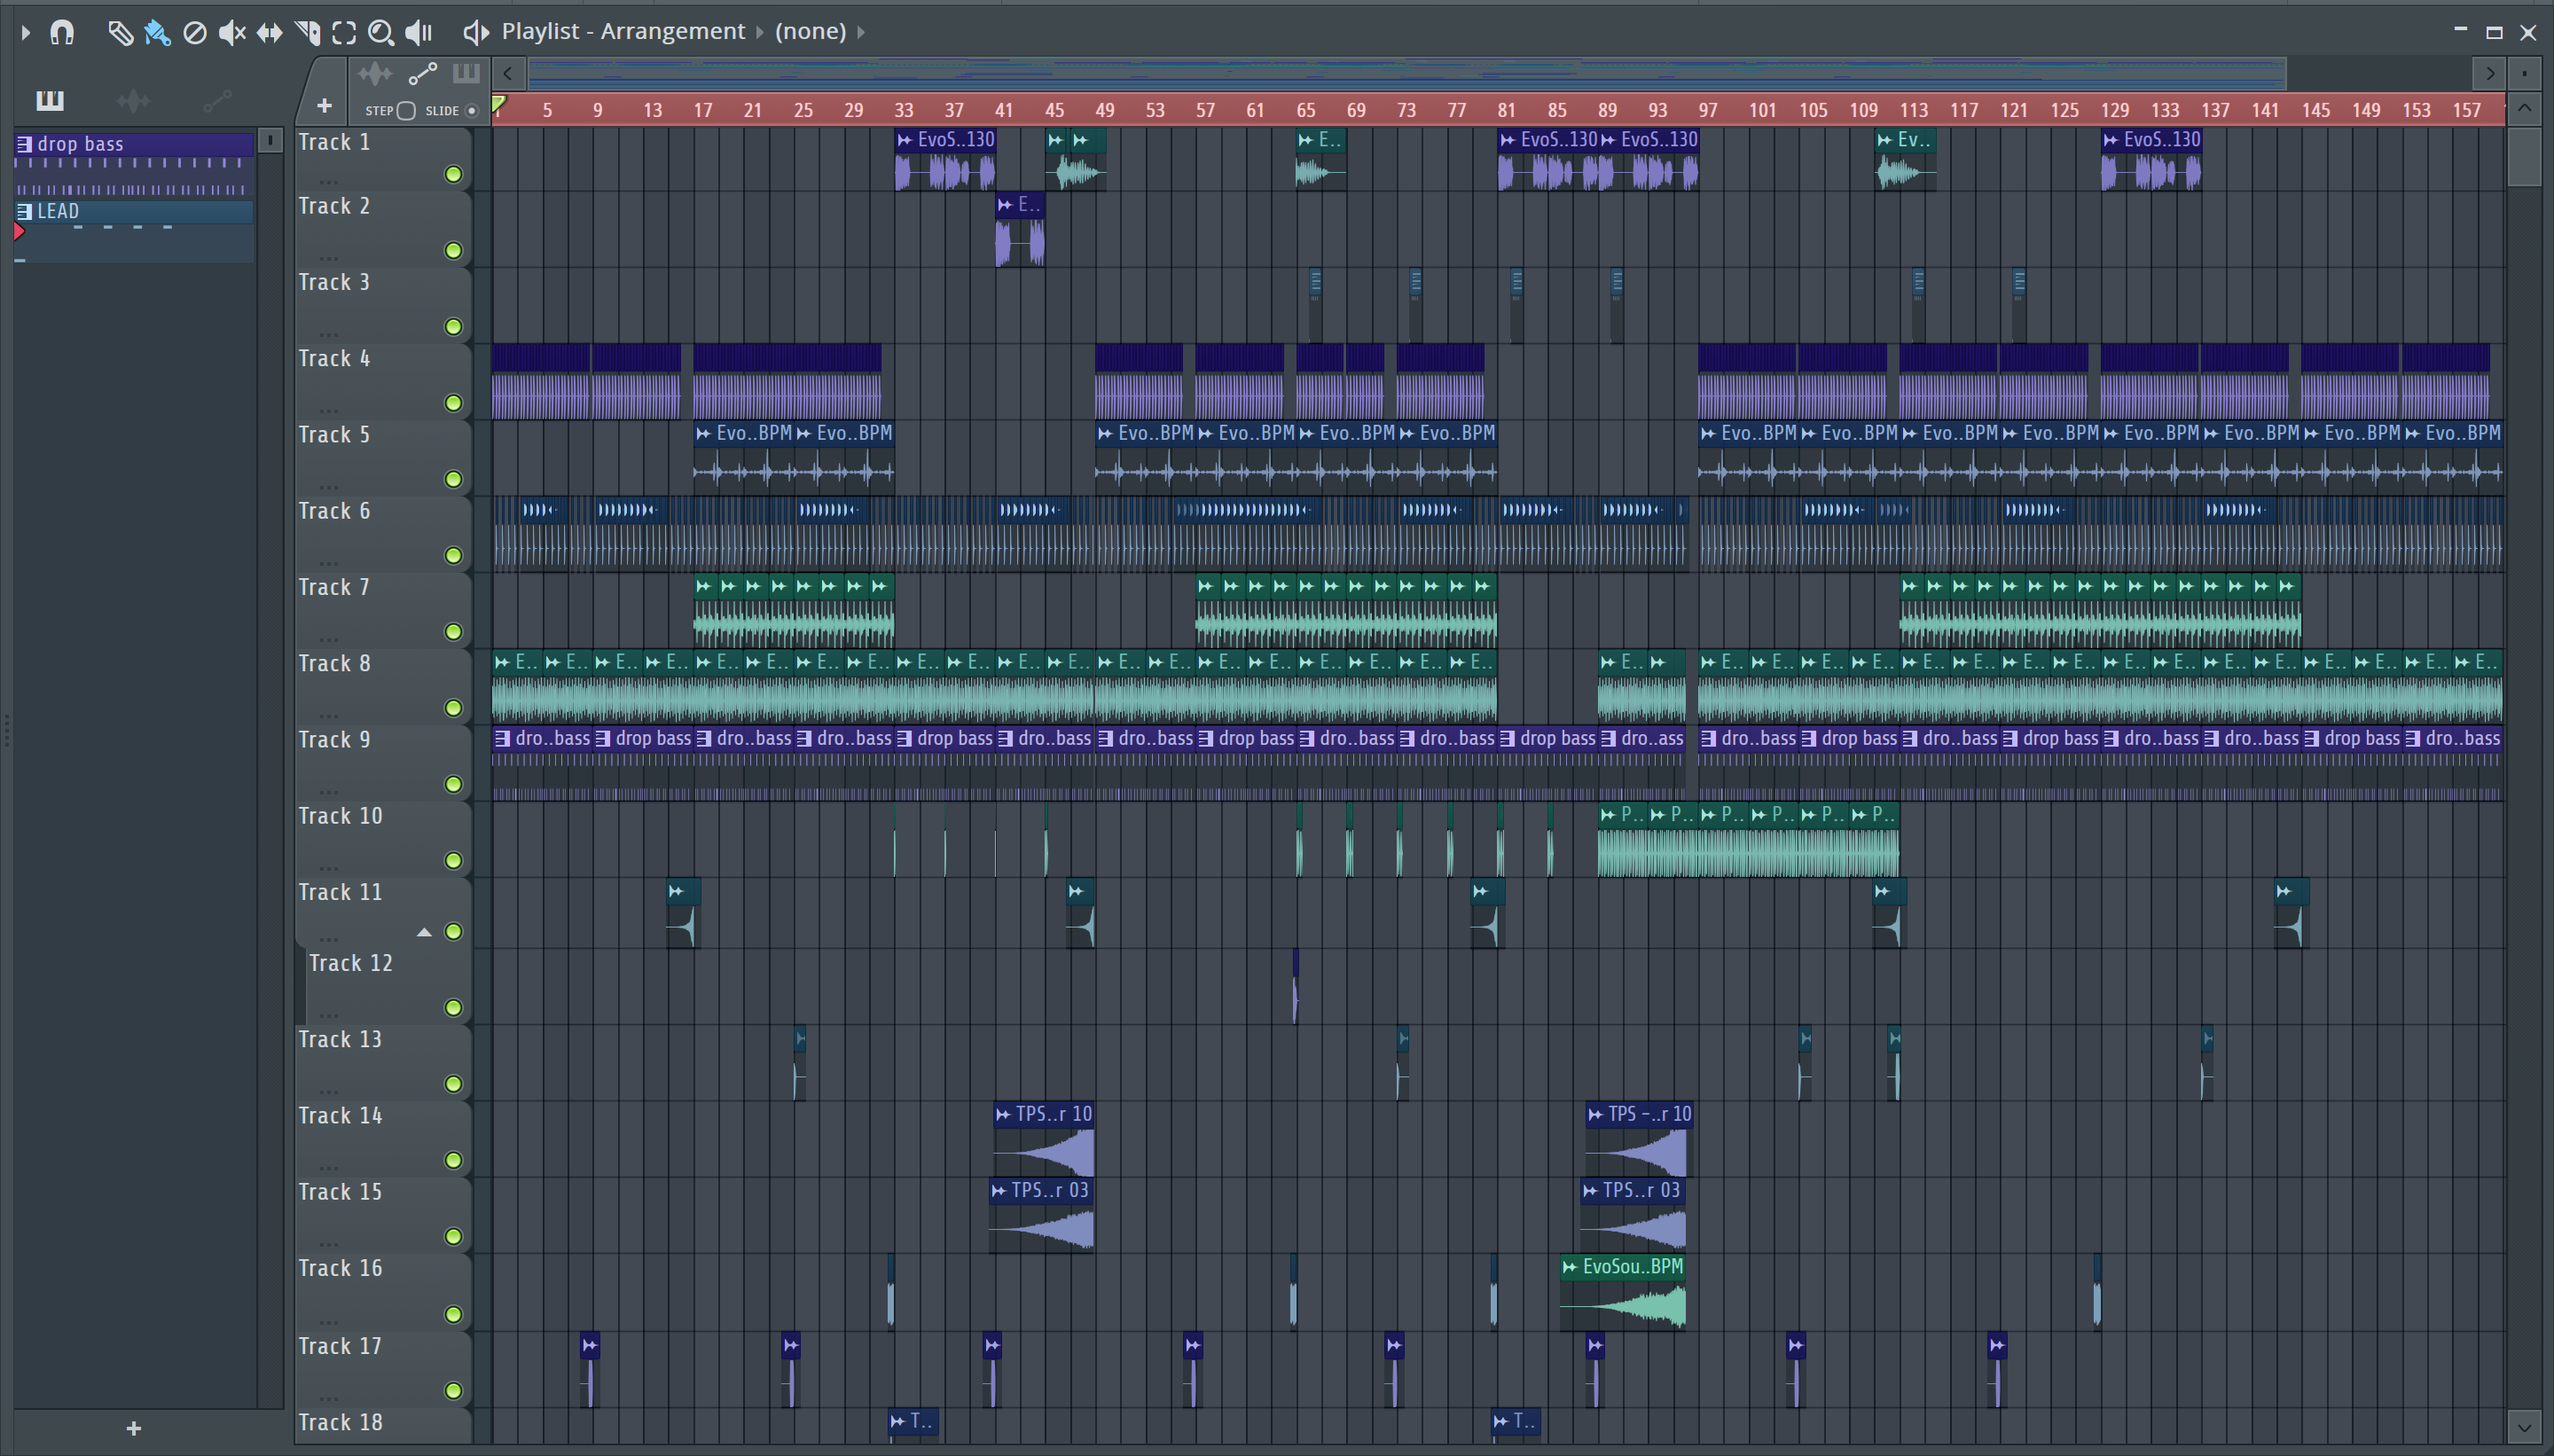Mute Track 17 with green LED
This screenshot has width=2554, height=1456.
pos(453,1391)
